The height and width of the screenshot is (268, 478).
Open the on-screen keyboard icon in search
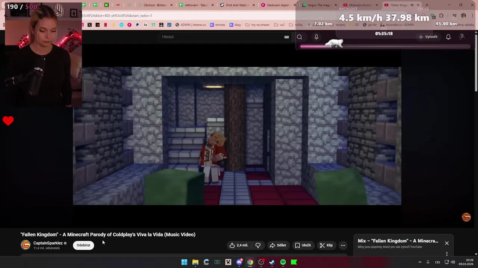tap(286, 37)
